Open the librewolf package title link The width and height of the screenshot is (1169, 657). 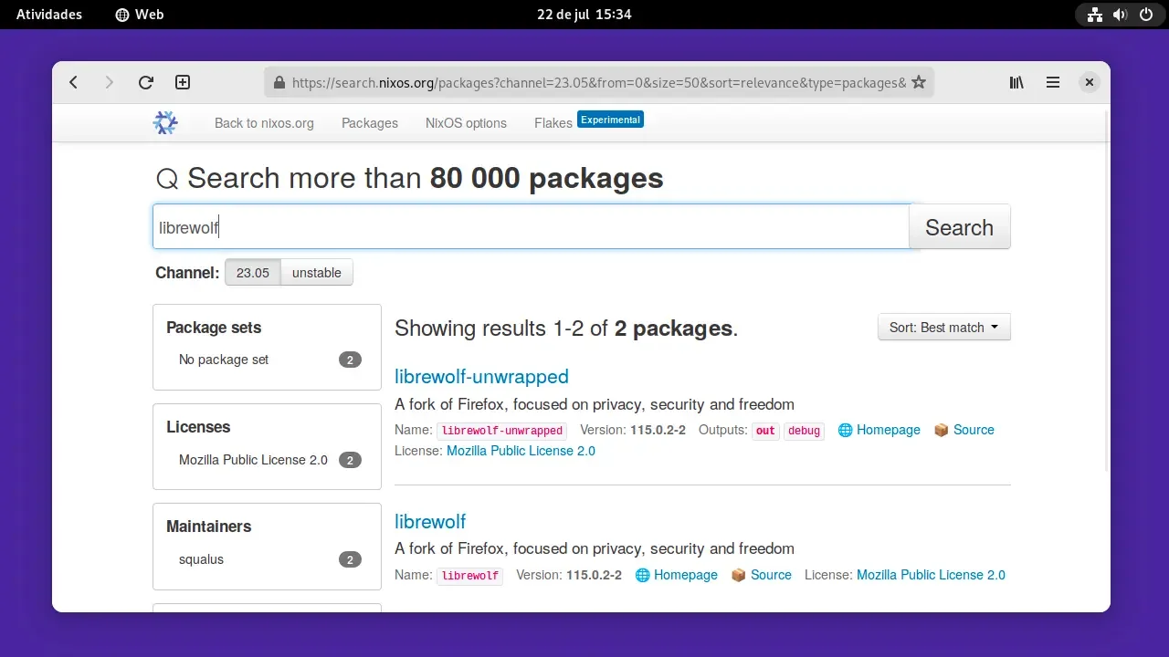click(430, 522)
